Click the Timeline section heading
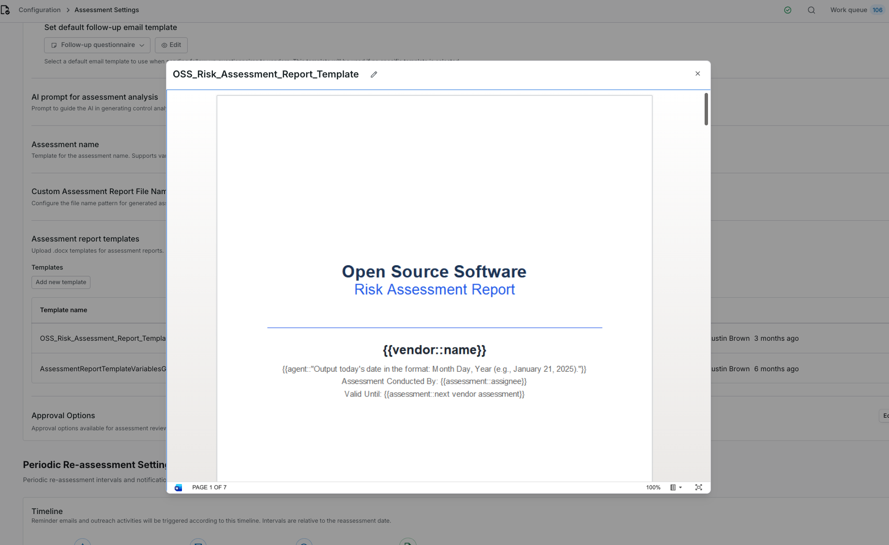 pos(47,511)
